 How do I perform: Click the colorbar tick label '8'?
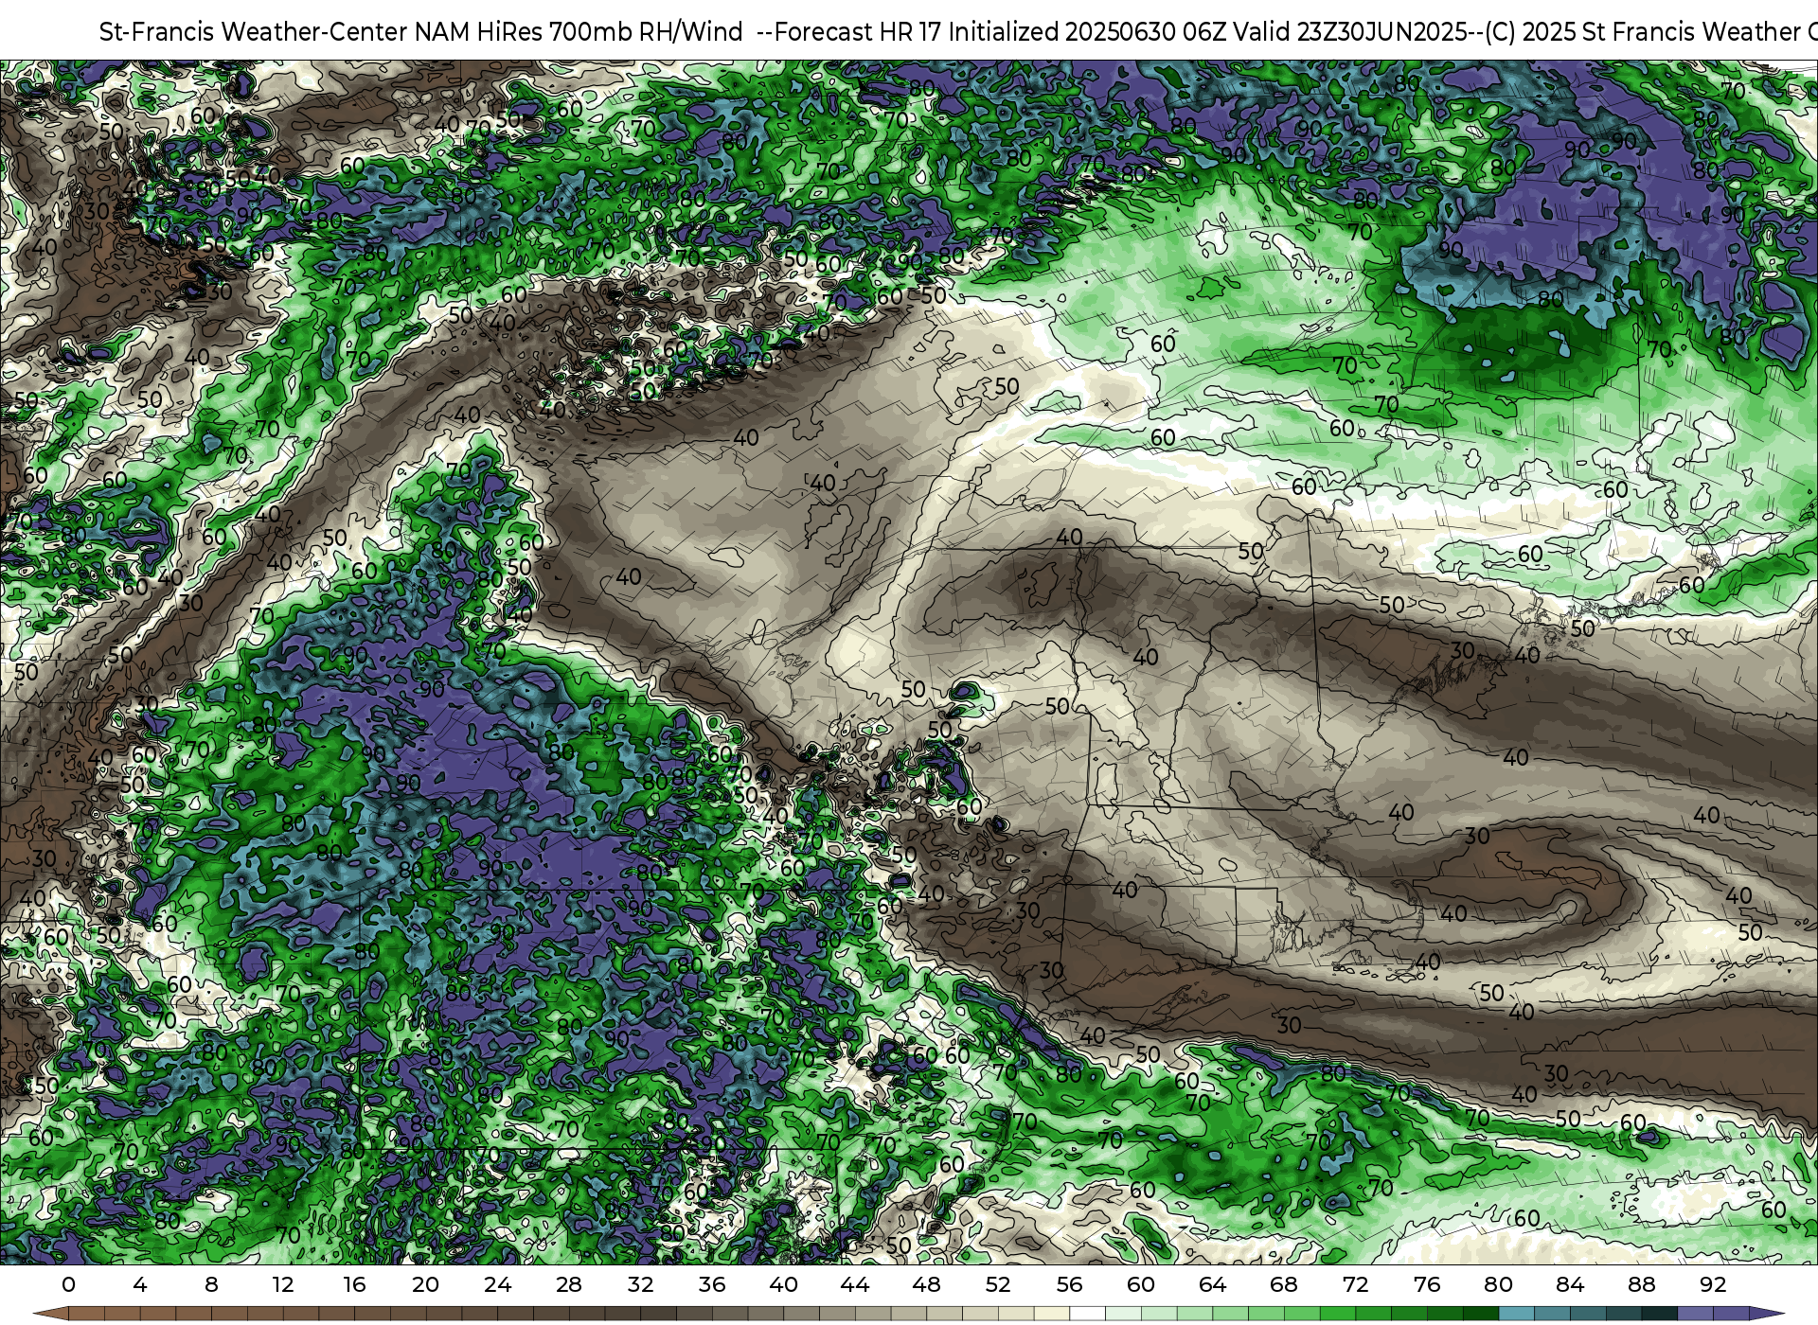click(211, 1284)
